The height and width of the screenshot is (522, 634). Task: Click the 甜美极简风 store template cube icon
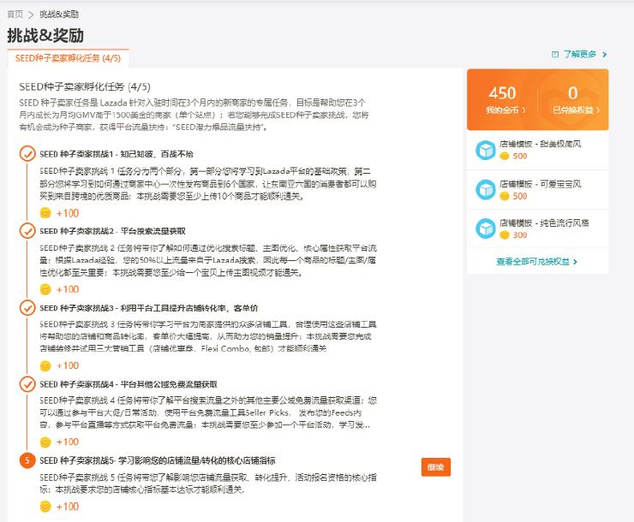coord(485,150)
